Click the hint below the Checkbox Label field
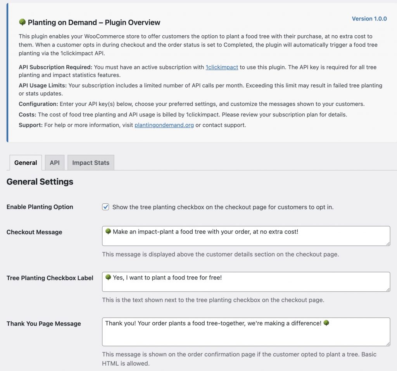The height and width of the screenshot is (371, 397). pyautogui.click(x=213, y=300)
